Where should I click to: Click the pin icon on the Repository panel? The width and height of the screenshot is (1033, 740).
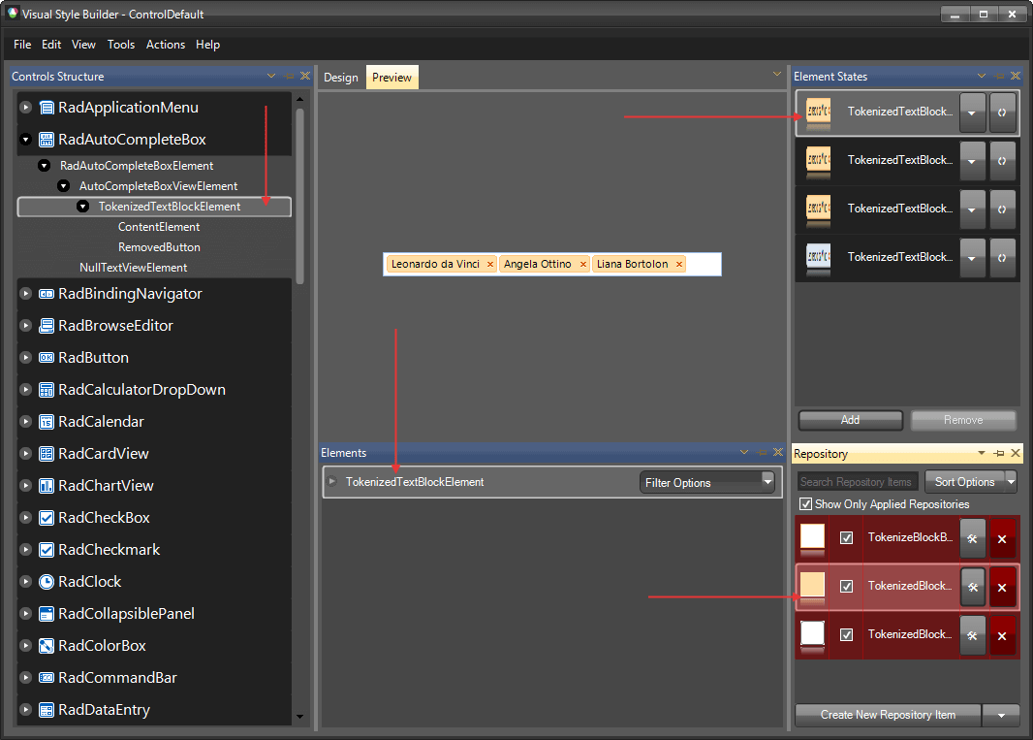pos(997,453)
